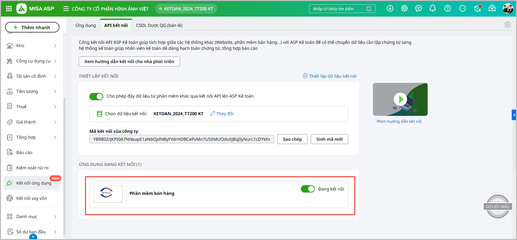This screenshot has height=240, width=517.
Task: Click the Thêm nhanh button
Action: pos(32,27)
